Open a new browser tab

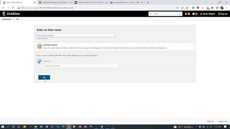[148, 3]
